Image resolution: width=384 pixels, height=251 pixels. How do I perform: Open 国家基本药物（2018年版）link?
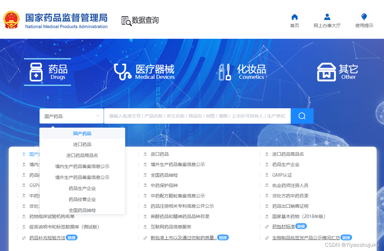pyautogui.click(x=299, y=216)
